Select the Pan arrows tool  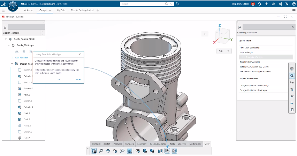click(x=108, y=151)
